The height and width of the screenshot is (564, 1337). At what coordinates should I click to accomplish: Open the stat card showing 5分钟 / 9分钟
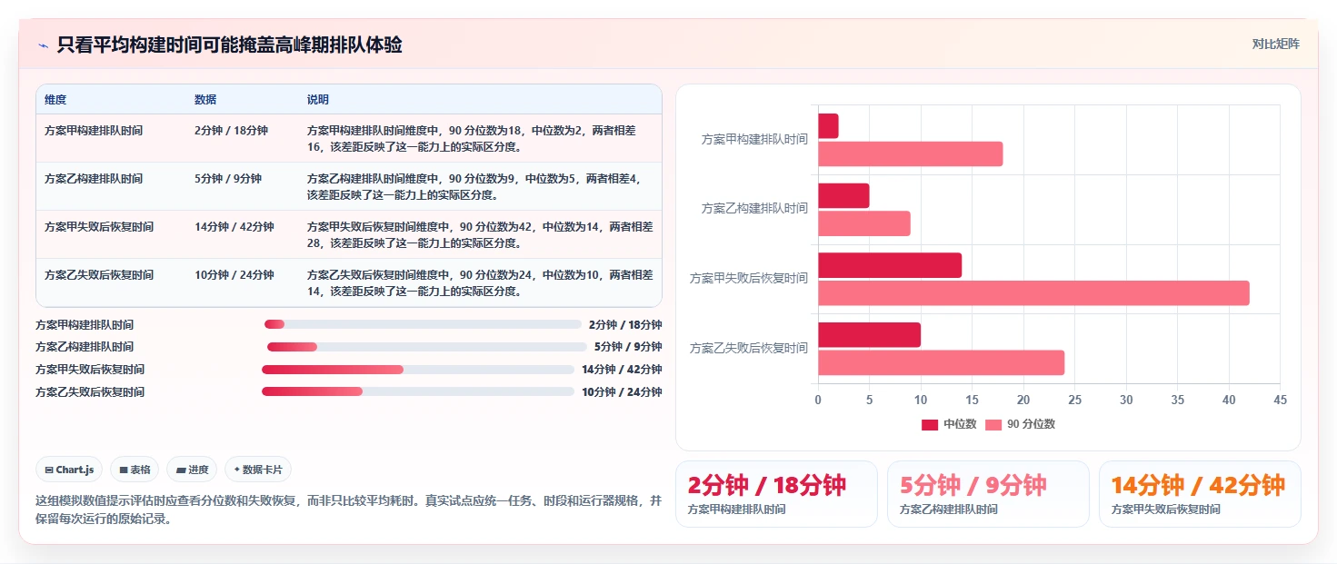tap(988, 494)
